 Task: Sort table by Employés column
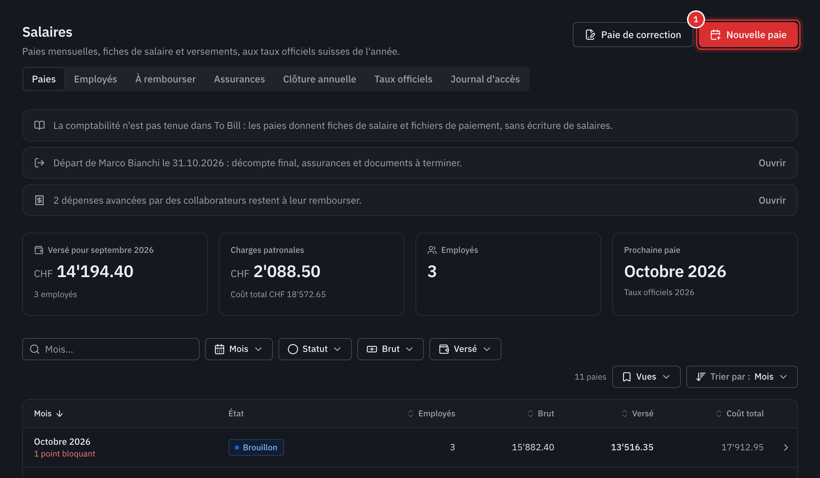coord(431,414)
